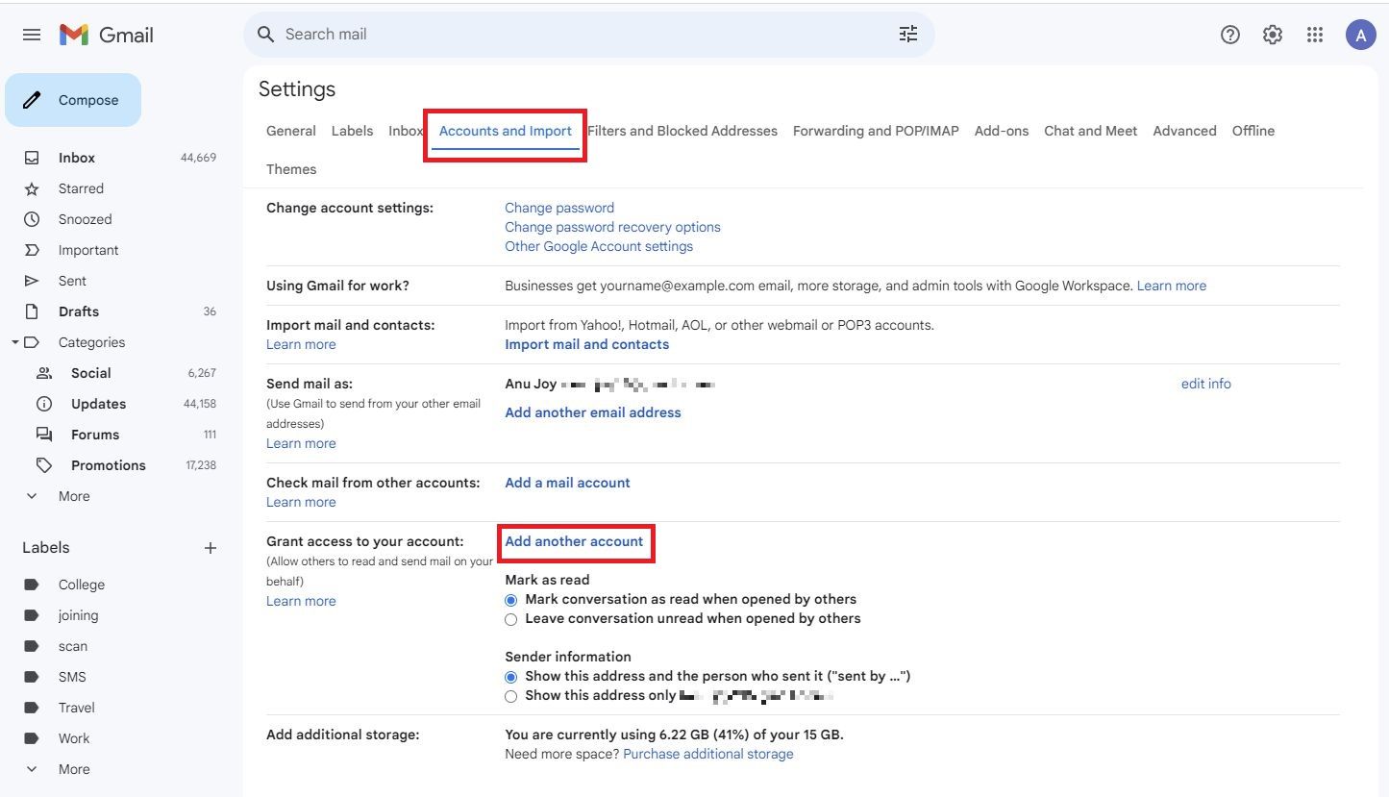Switch to the Labels settings tab
The height and width of the screenshot is (797, 1389).
point(352,131)
